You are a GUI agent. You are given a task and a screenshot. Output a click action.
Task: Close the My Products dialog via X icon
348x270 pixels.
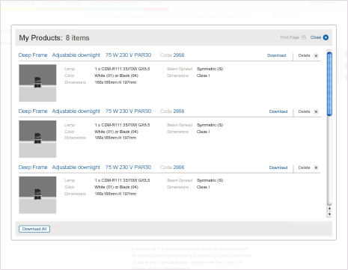click(x=326, y=37)
